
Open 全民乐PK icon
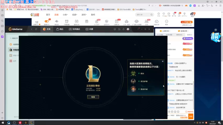pos(106,21)
